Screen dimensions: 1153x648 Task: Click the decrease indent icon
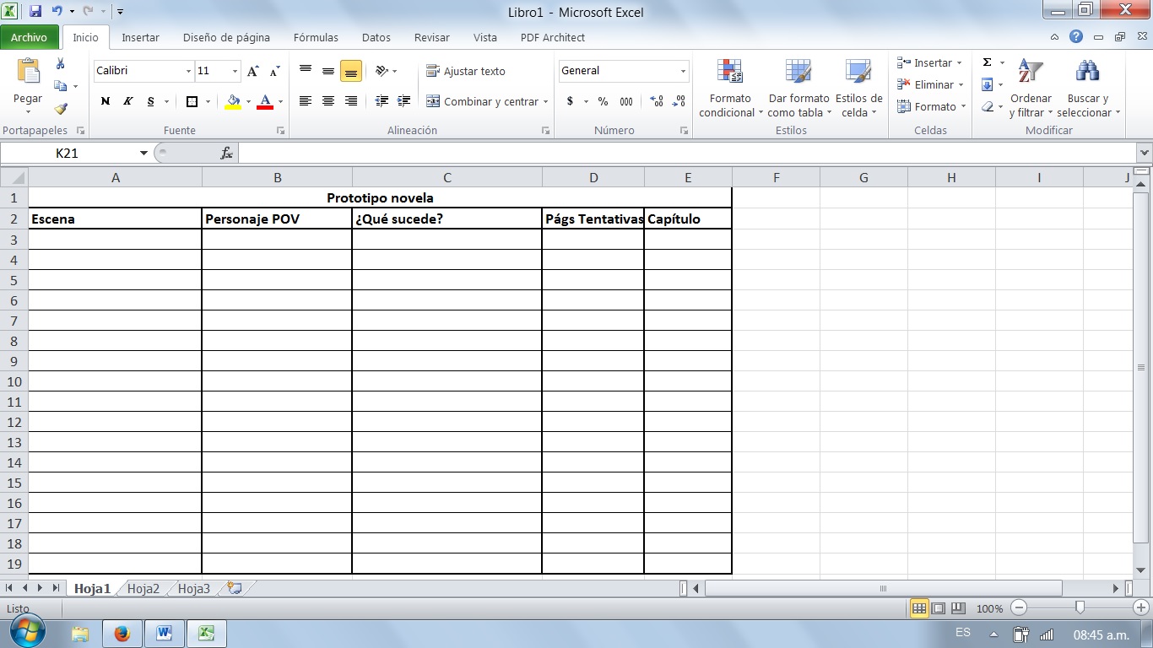382,101
